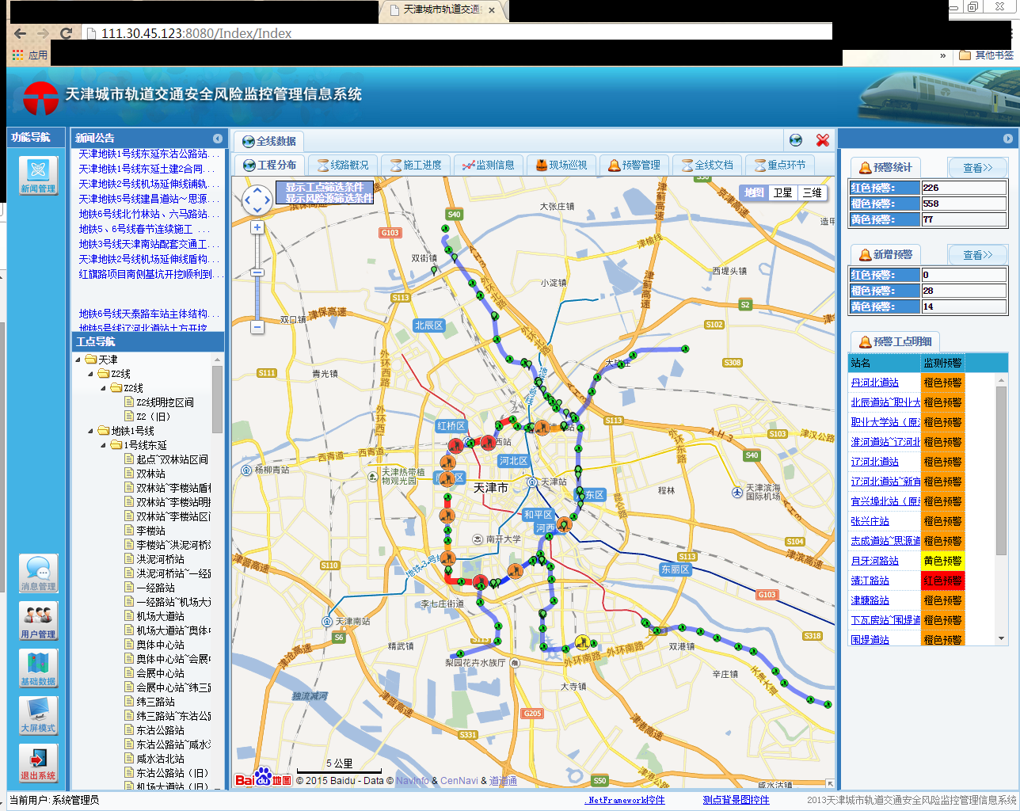Screen dimensions: 1020x811
Task: Select 奥体中心站 in the work-site tree
Action: tap(160, 645)
